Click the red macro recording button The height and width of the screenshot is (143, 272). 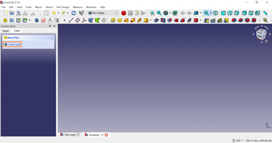pos(124,13)
